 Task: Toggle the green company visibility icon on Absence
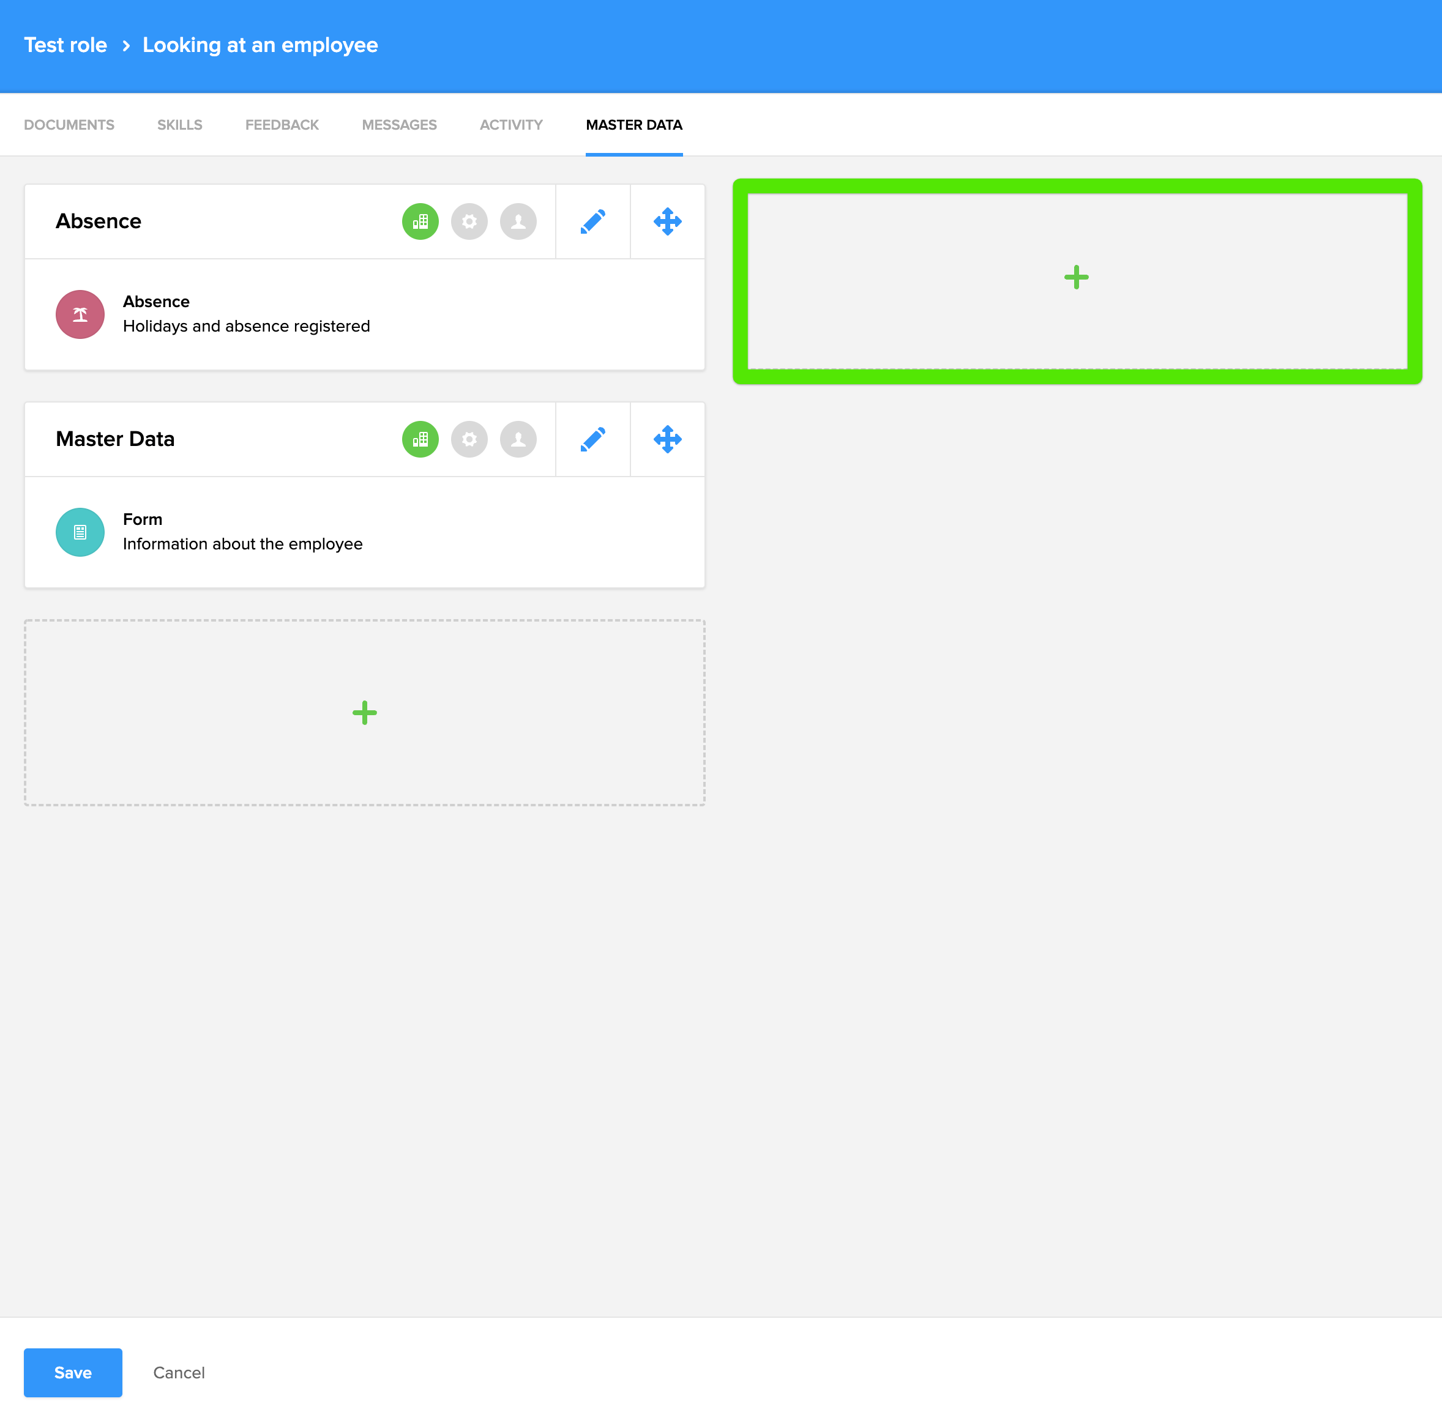coord(420,221)
